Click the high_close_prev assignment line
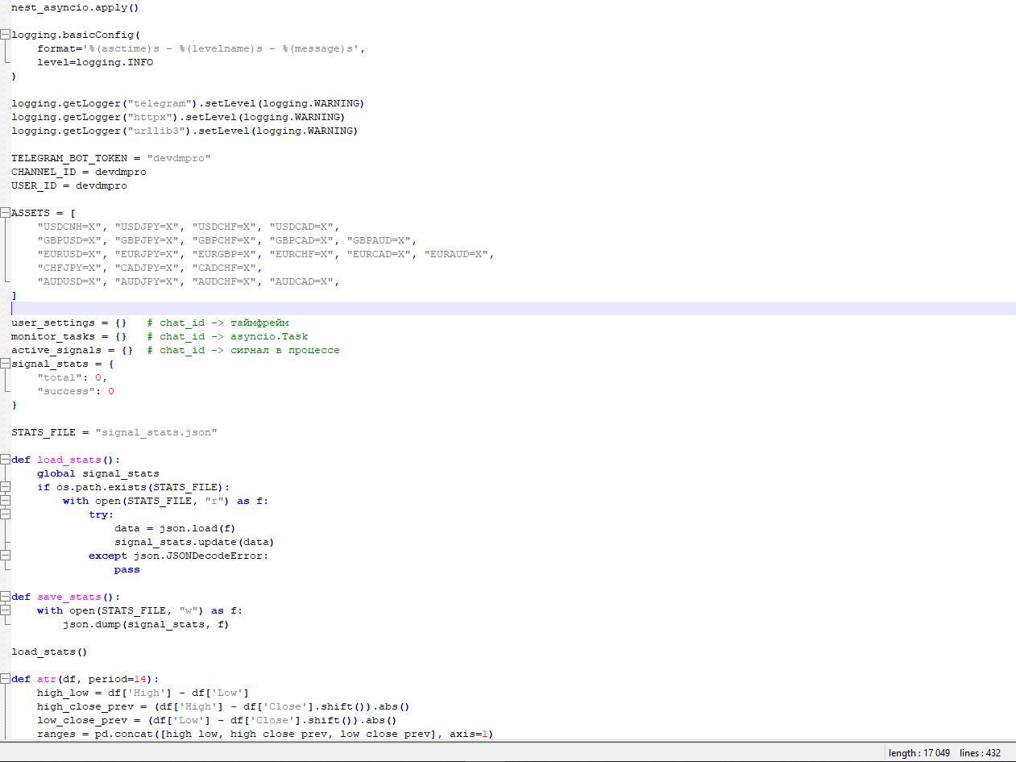1016x762 pixels. pyautogui.click(x=224, y=706)
